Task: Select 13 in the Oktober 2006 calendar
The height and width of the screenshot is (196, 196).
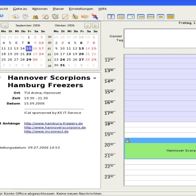Action: (x=81, y=49)
